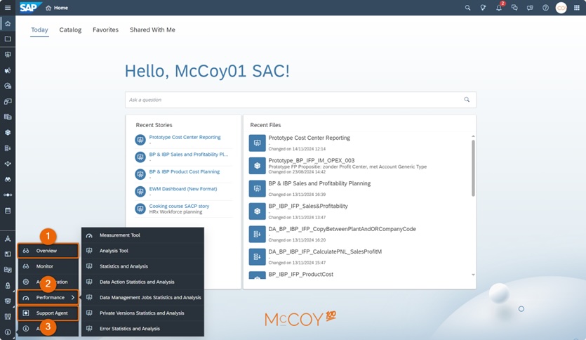Open the binoculars icon in sidebar
This screenshot has width=586, height=340.
(8, 179)
